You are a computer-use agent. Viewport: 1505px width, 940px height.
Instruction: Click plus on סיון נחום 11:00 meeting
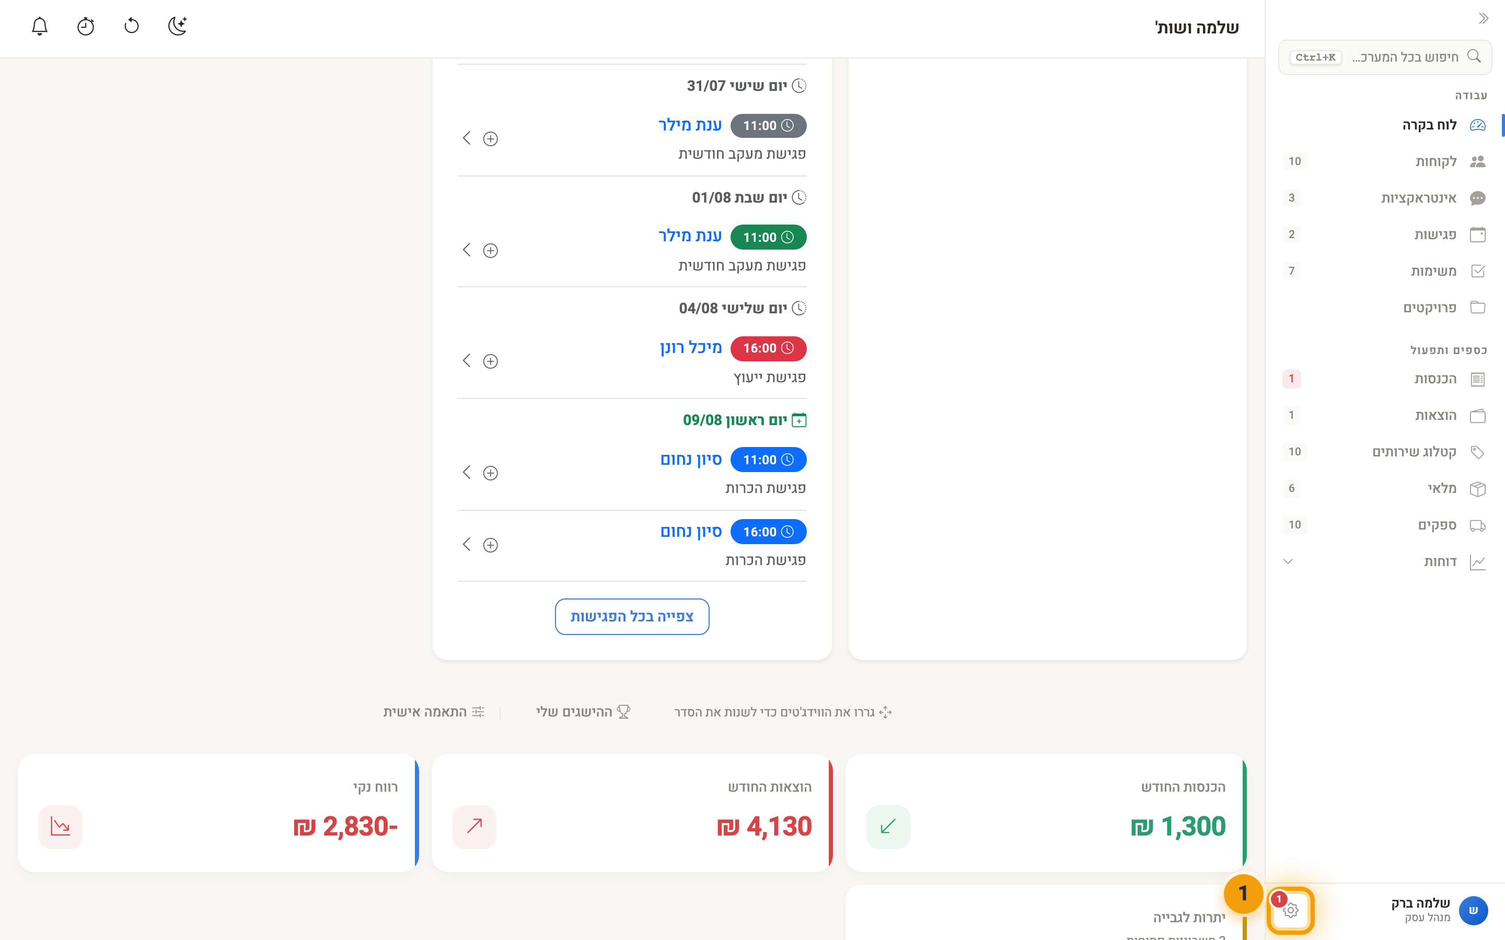[x=491, y=473]
